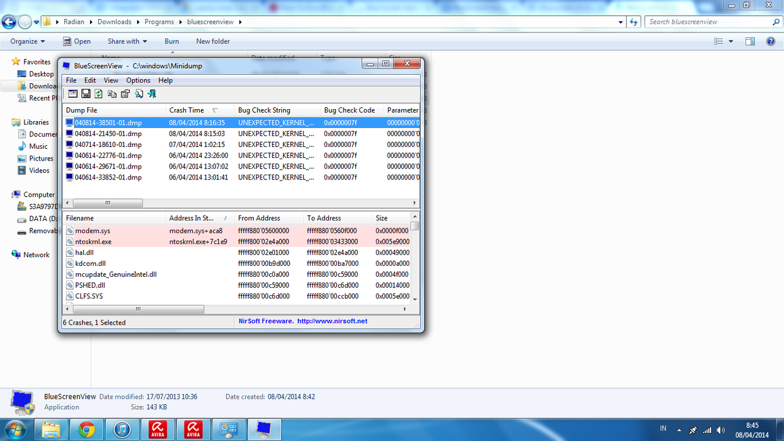This screenshot has height=441, width=784.
Task: Expand the bluescreenview breadcrumb arrow
Action: (x=241, y=22)
